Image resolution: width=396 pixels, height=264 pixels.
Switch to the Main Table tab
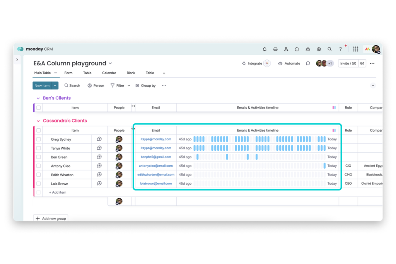pyautogui.click(x=43, y=73)
